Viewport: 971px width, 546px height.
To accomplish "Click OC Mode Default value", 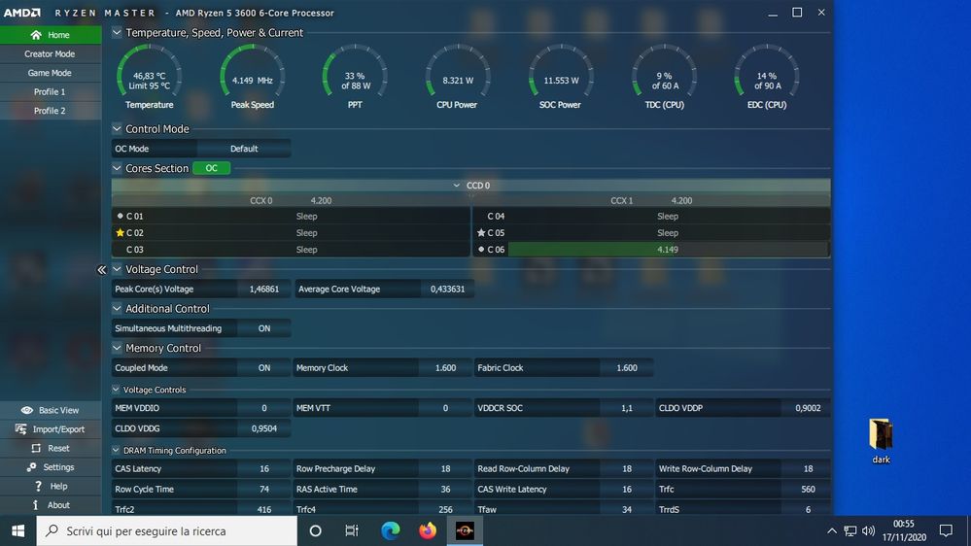I will pos(244,149).
